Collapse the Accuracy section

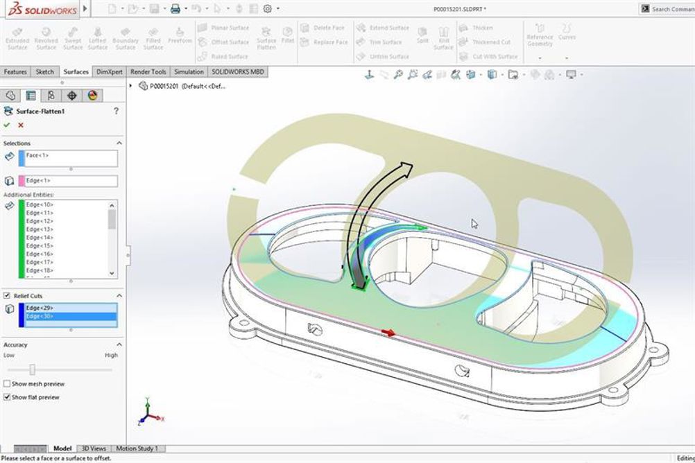point(119,344)
